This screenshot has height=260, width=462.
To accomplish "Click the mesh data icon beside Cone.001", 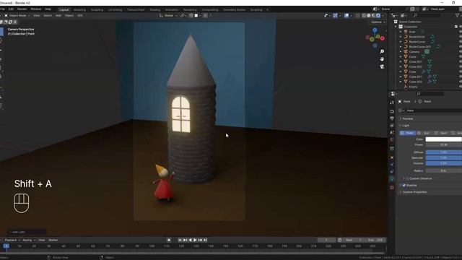I will pyautogui.click(x=430, y=61).
